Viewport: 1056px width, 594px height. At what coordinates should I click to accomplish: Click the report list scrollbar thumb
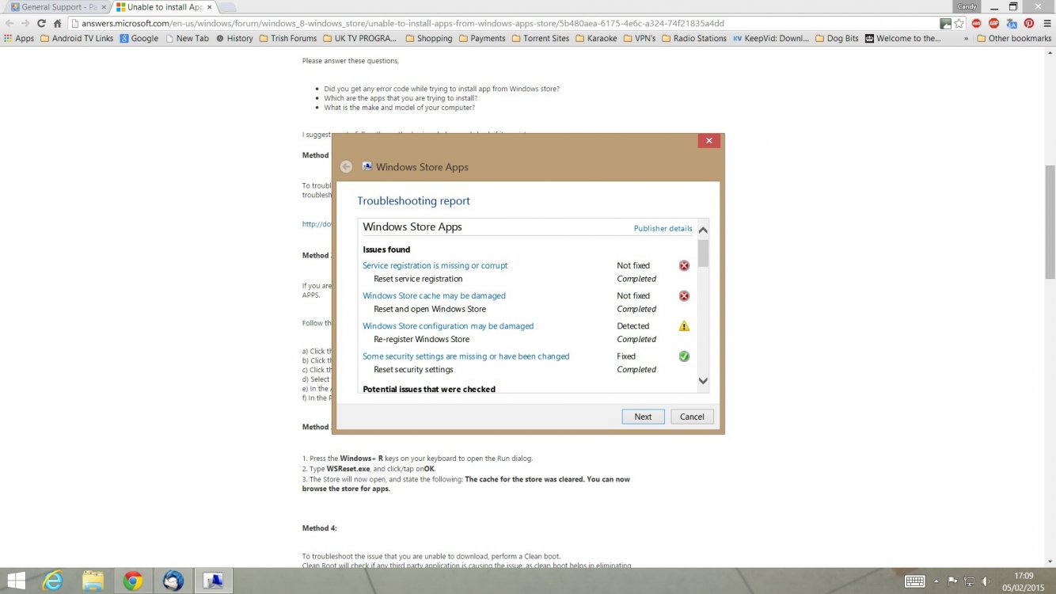[x=703, y=253]
